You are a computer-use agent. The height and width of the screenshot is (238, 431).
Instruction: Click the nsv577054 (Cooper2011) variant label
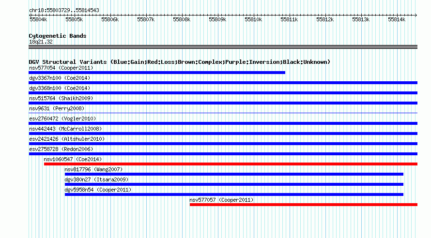point(61,68)
